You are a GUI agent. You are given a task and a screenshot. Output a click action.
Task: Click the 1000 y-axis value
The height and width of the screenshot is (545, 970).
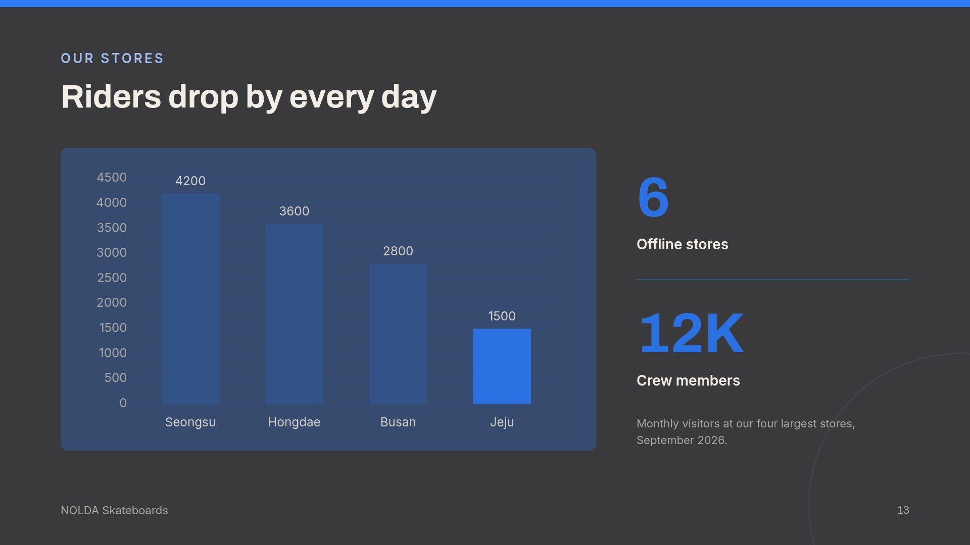point(113,353)
